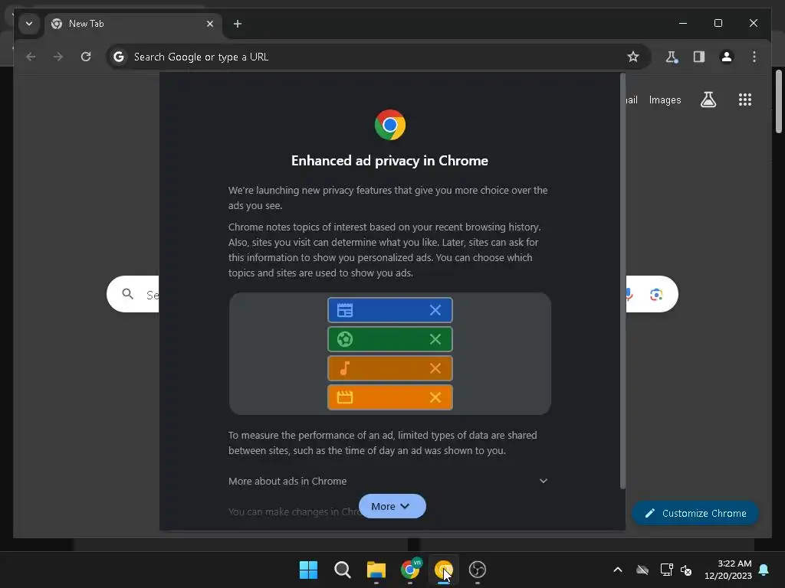Click the Search Labs flask on page
Screen dimensions: 785x588
point(708,100)
